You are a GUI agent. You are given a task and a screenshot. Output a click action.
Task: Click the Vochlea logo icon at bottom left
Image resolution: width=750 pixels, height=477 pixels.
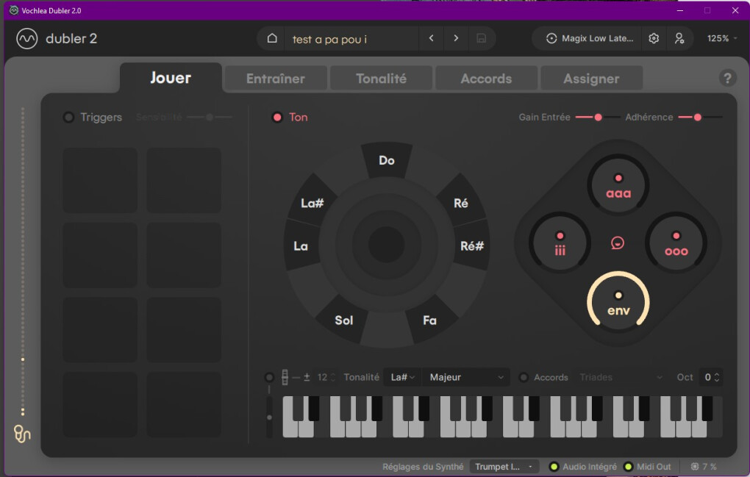point(22,434)
